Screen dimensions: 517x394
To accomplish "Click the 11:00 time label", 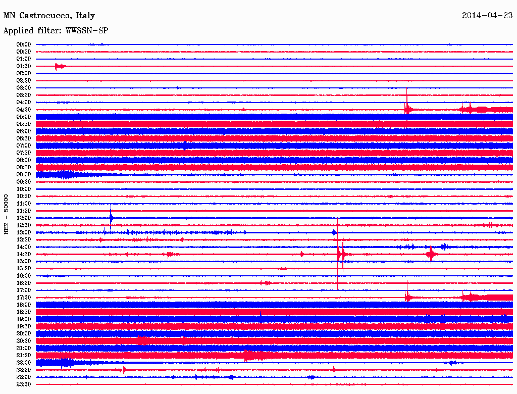I will (24, 204).
